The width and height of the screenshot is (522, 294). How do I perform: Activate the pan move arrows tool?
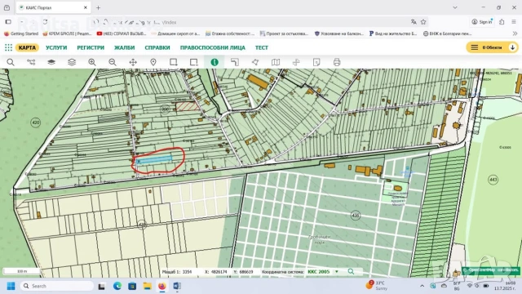[133, 62]
